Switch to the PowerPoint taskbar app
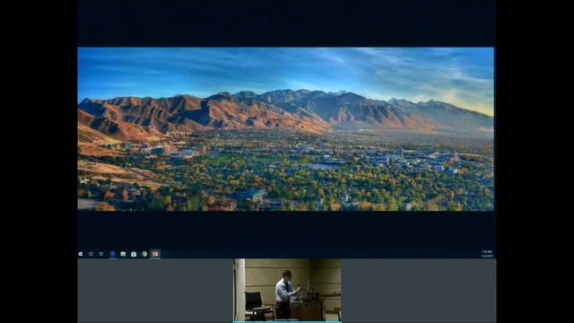574x323 pixels. coord(155,254)
